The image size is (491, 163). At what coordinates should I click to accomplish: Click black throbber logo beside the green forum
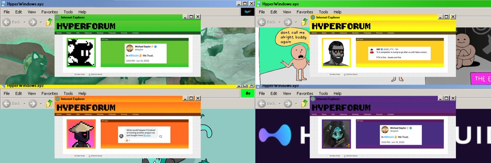click(x=247, y=12)
